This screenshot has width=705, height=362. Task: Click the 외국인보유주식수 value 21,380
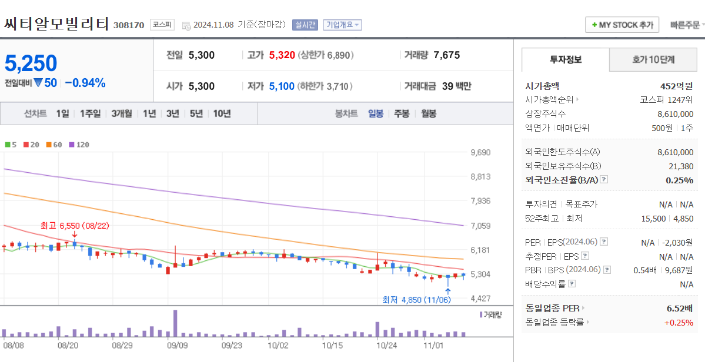click(681, 166)
